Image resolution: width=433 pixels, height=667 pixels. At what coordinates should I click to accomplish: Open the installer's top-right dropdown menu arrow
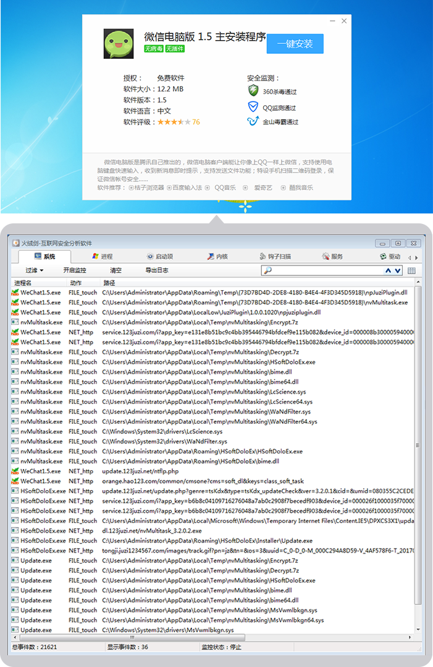coord(333,21)
